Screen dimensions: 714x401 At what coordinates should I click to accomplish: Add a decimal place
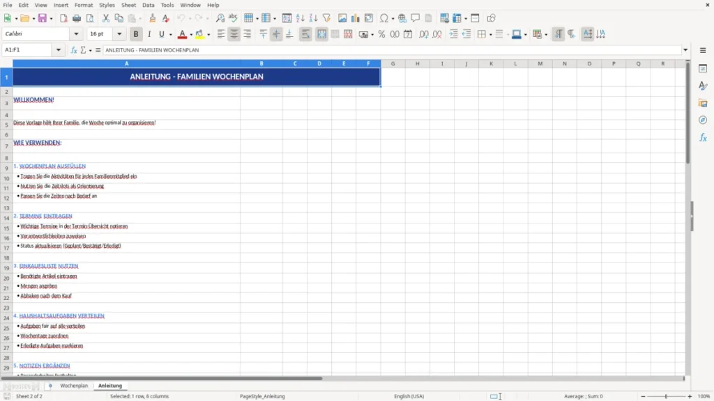423,34
